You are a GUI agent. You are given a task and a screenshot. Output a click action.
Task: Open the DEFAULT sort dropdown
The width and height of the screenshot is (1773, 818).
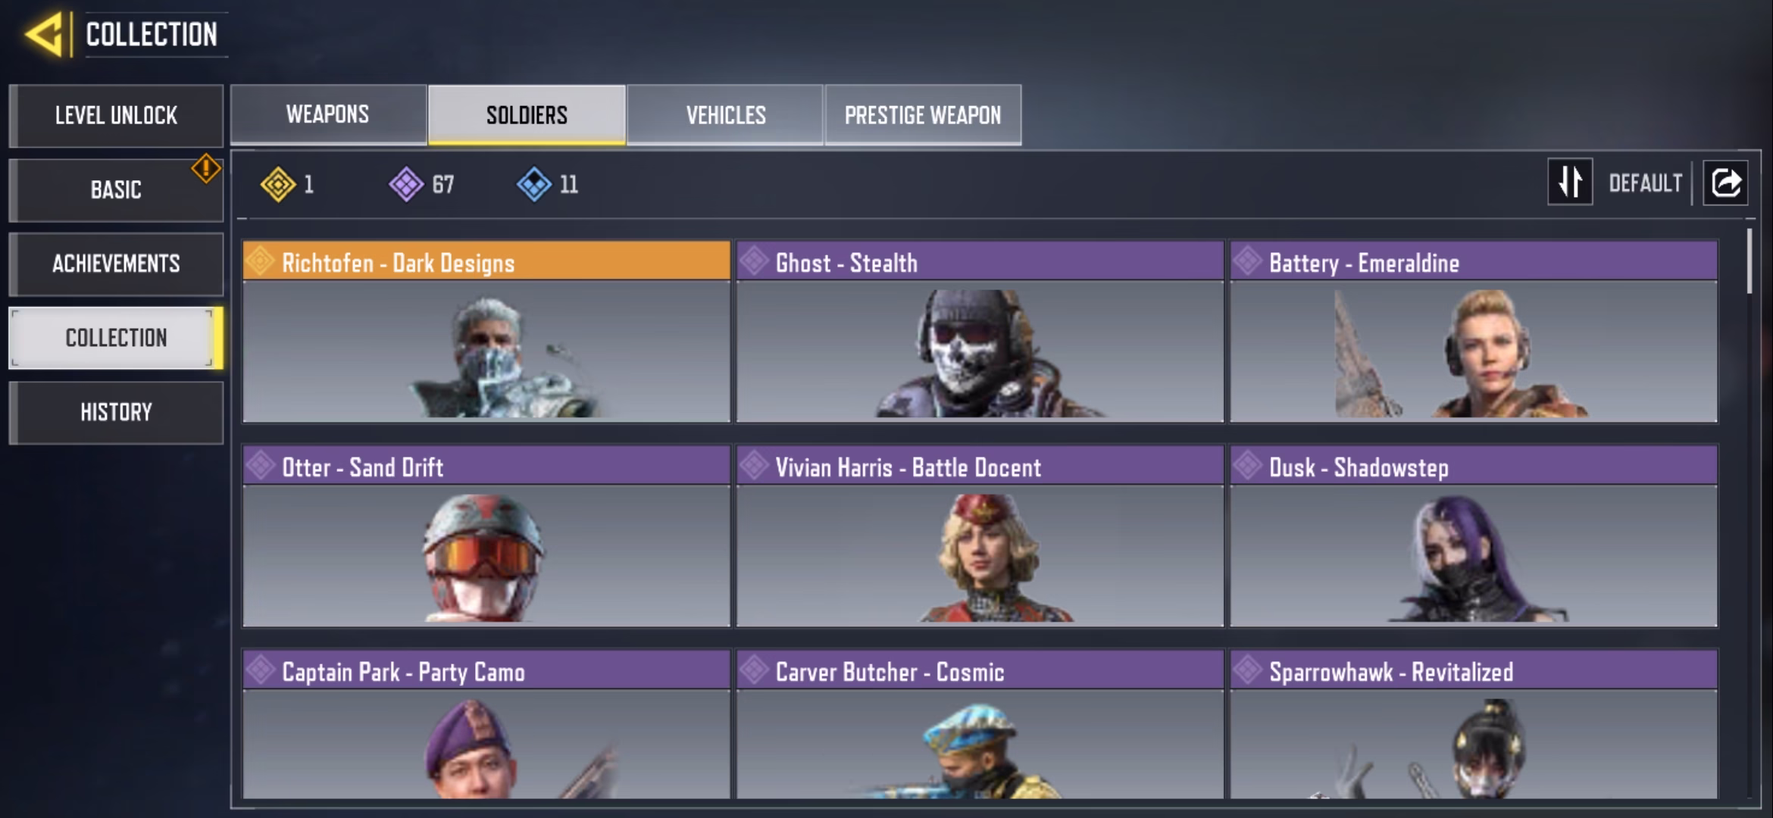point(1645,183)
